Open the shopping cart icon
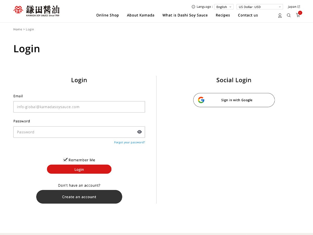Screen dimensions: 313x235 click(x=298, y=15)
